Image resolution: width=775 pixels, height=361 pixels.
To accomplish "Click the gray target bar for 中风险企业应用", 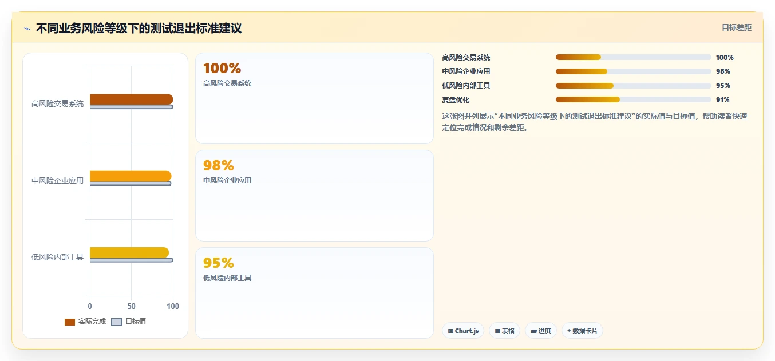I will (x=131, y=183).
